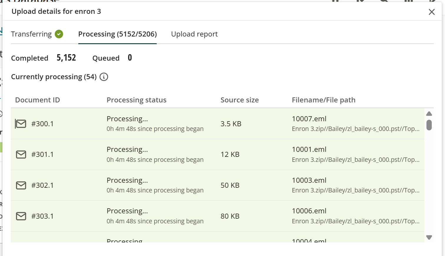Click the Processing... status for #300.1
Viewport: 445px width, 256px height.
tap(127, 119)
